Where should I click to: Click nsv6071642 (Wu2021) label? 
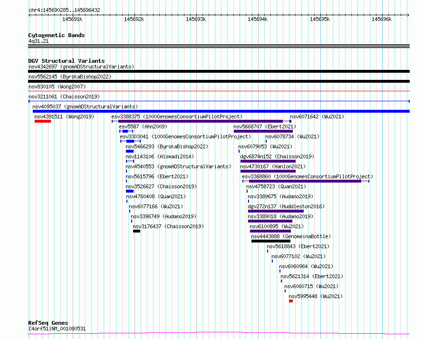point(317,116)
